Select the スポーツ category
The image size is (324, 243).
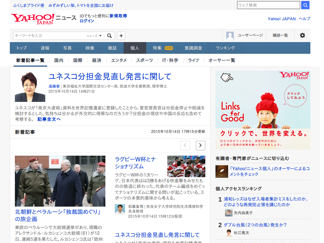pos(144,60)
